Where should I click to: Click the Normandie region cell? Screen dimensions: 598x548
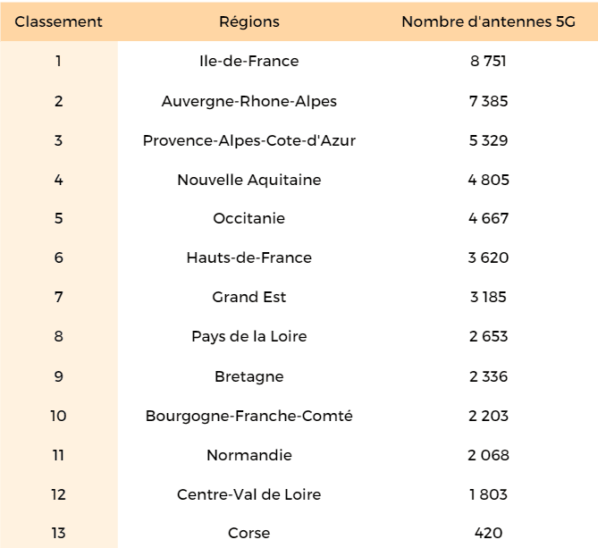point(249,455)
